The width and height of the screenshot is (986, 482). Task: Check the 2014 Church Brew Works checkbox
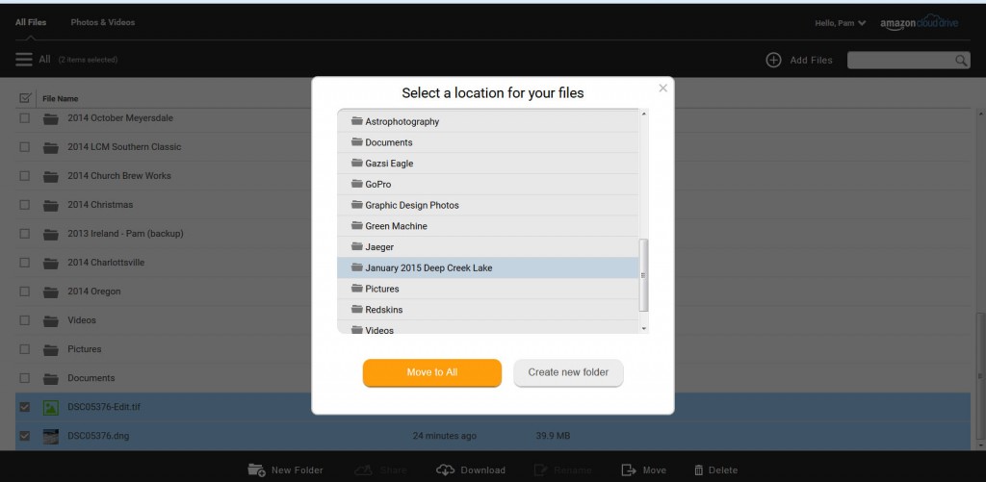[24, 176]
